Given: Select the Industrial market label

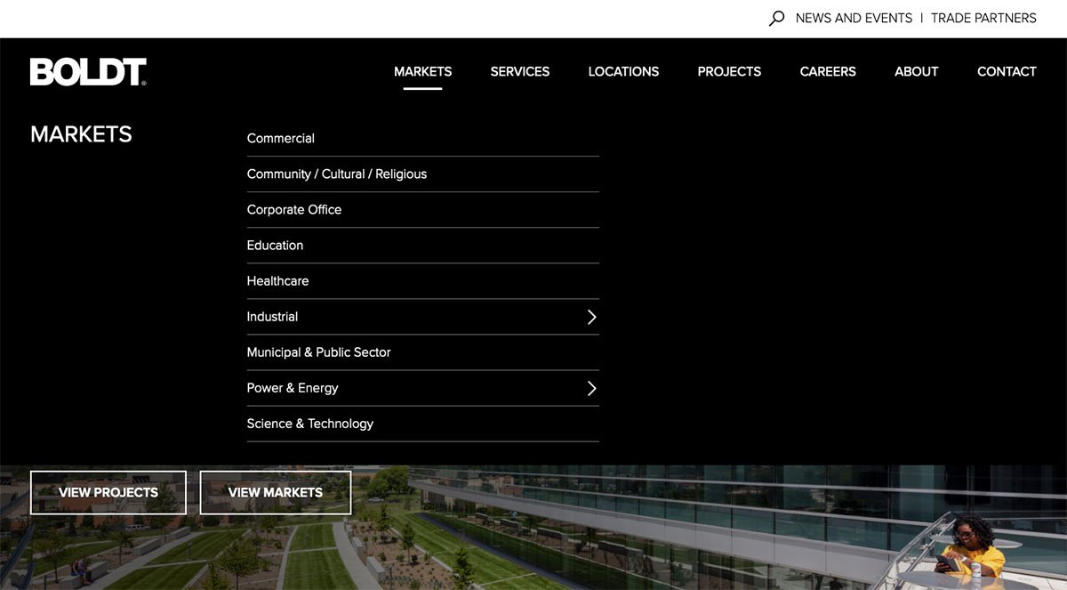Looking at the screenshot, I should click(272, 316).
